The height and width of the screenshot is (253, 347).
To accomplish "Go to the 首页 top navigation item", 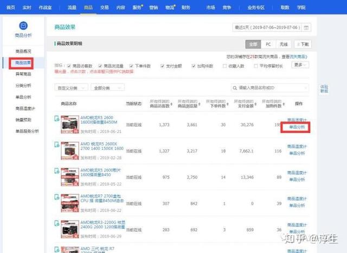I will pos(10,8).
